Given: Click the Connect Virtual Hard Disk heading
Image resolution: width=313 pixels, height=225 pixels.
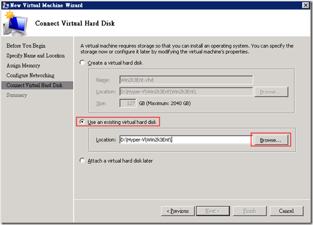Looking at the screenshot, I should (75, 23).
